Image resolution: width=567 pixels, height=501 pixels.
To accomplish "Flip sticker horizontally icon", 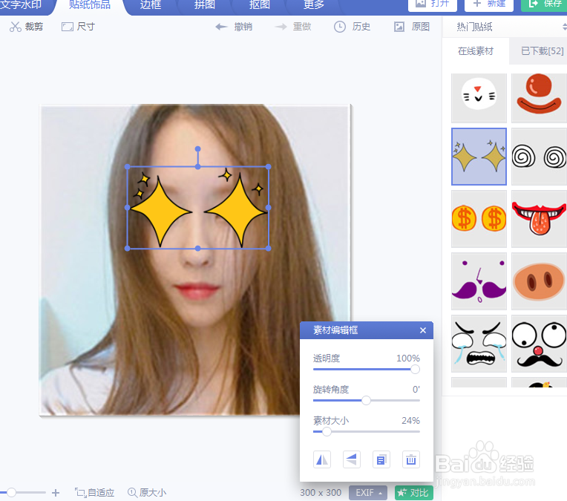I will pos(322,459).
